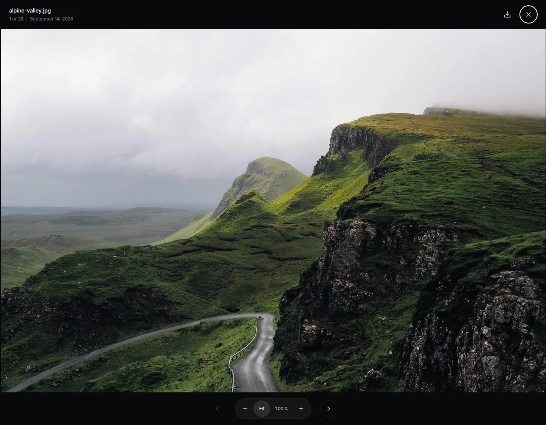Click the September 14, 2026 date

pyautogui.click(x=52, y=19)
